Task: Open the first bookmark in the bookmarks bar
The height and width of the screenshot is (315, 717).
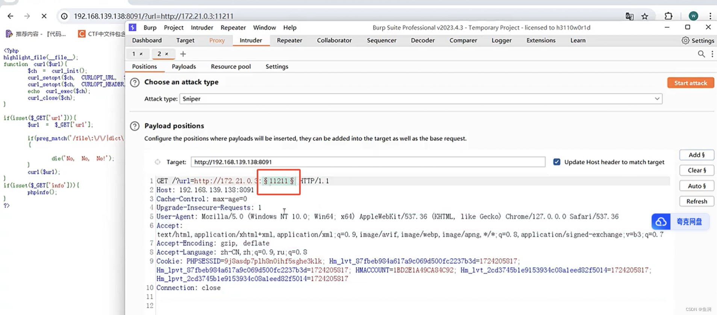Action: 36,34
